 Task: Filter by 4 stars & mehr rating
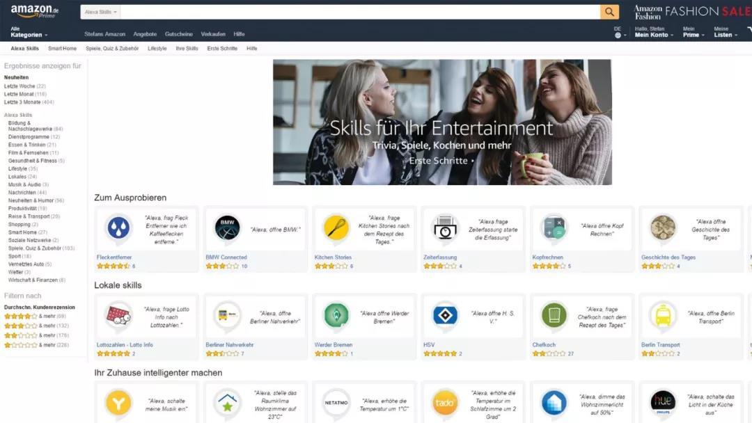coord(35,316)
